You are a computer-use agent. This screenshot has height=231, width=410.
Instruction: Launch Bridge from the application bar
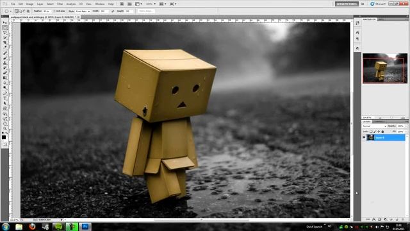(122, 4)
